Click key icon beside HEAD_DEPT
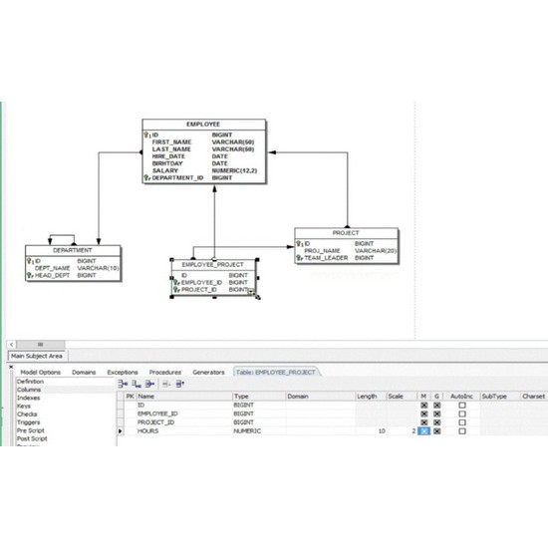Viewport: 548px width, 548px height. pyautogui.click(x=30, y=275)
